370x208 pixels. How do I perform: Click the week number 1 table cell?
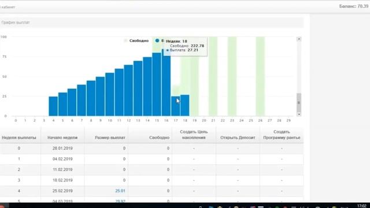coord(19,159)
